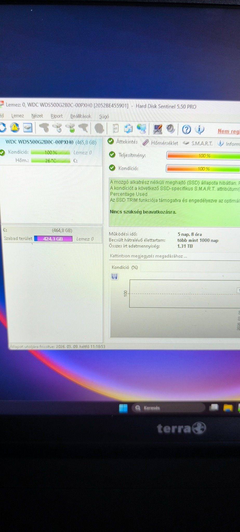Open the Nézet menu

[37, 116]
